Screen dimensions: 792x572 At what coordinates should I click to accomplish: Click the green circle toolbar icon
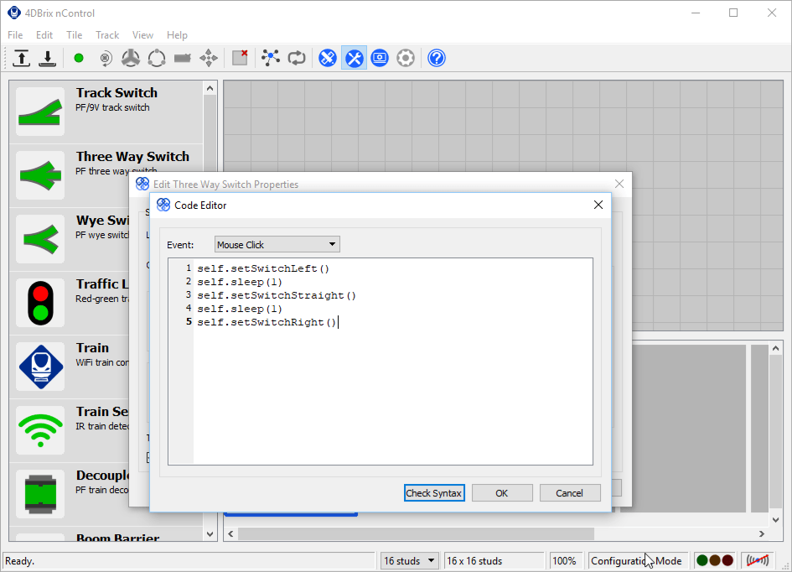click(78, 58)
